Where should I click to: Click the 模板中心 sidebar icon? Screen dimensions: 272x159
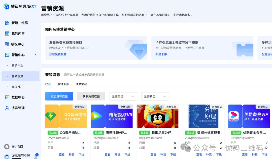coord(7,44)
